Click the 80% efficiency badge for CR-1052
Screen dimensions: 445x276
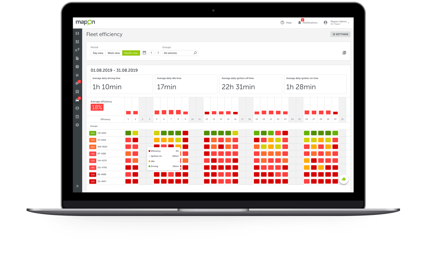point(93,133)
